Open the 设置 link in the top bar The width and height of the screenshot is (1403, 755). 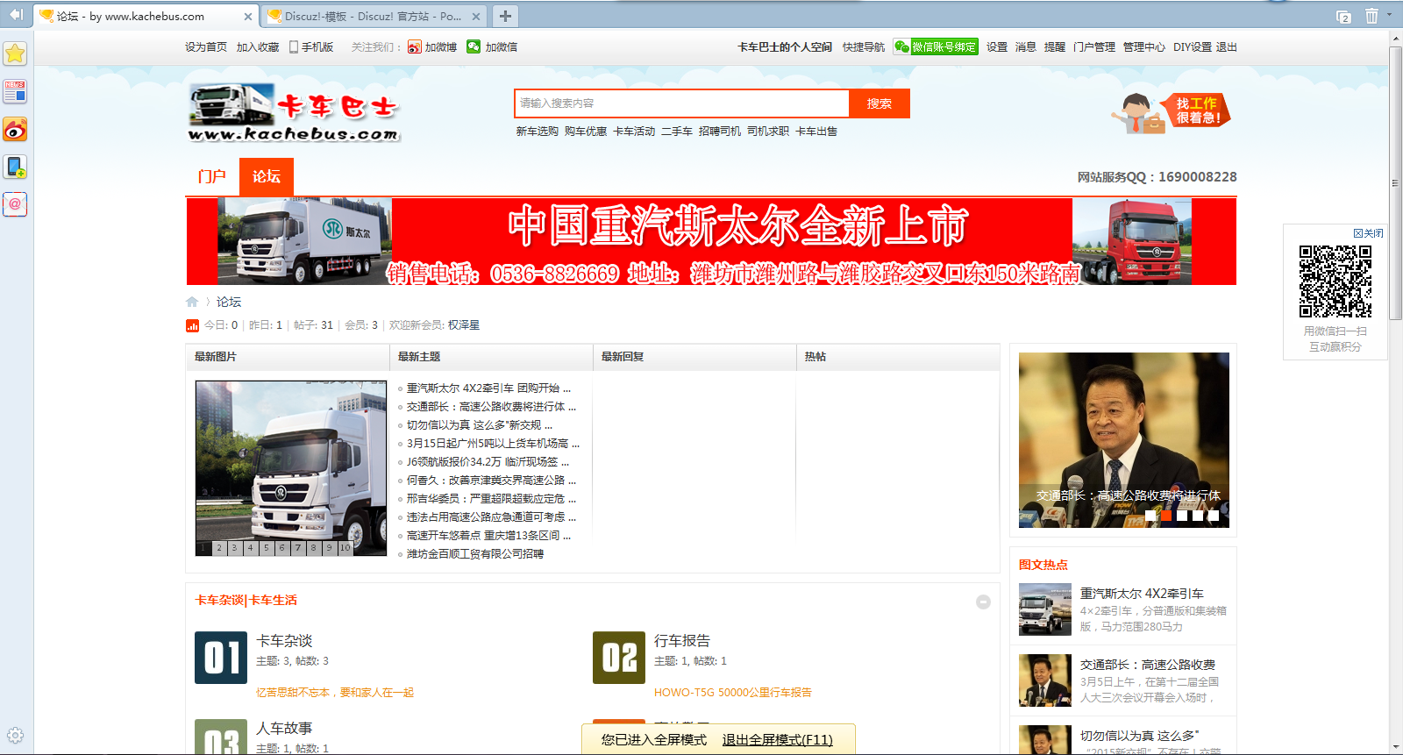point(997,47)
